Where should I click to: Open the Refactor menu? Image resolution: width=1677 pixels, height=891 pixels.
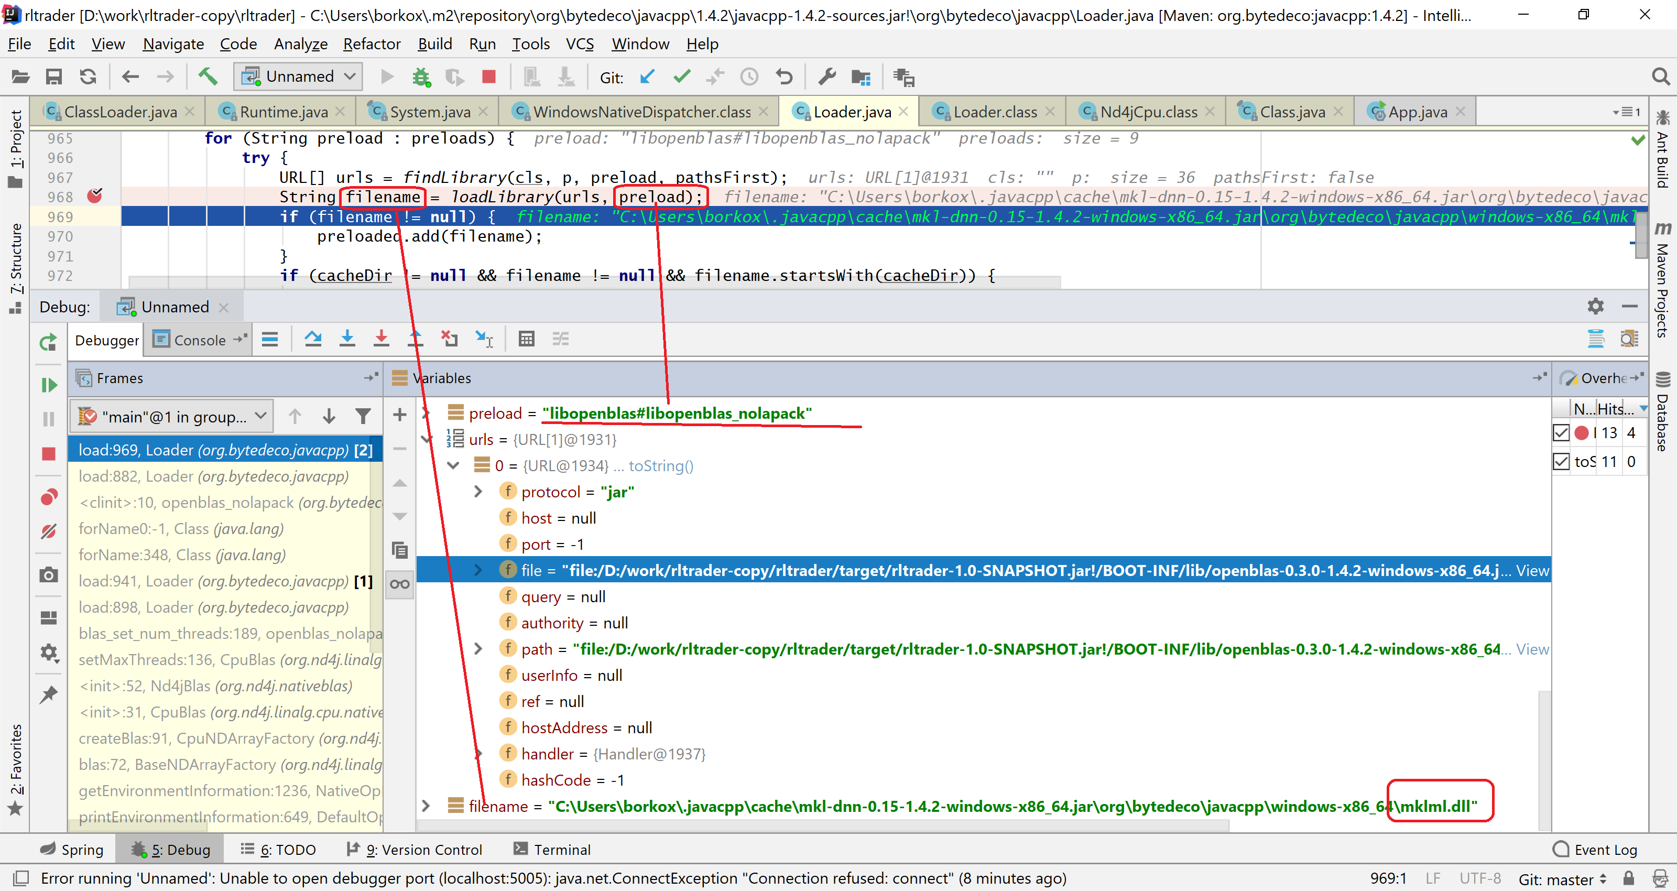click(372, 44)
